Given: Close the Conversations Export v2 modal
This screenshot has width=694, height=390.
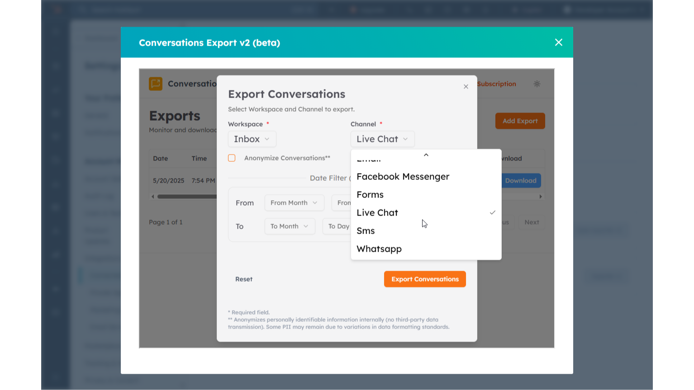Looking at the screenshot, I should point(558,42).
